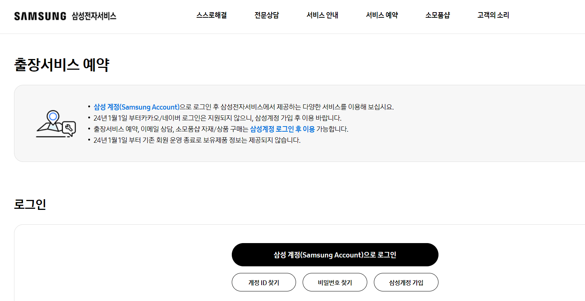585x301 pixels.
Task: Click the 삼성계정 가입 button
Action: point(406,282)
